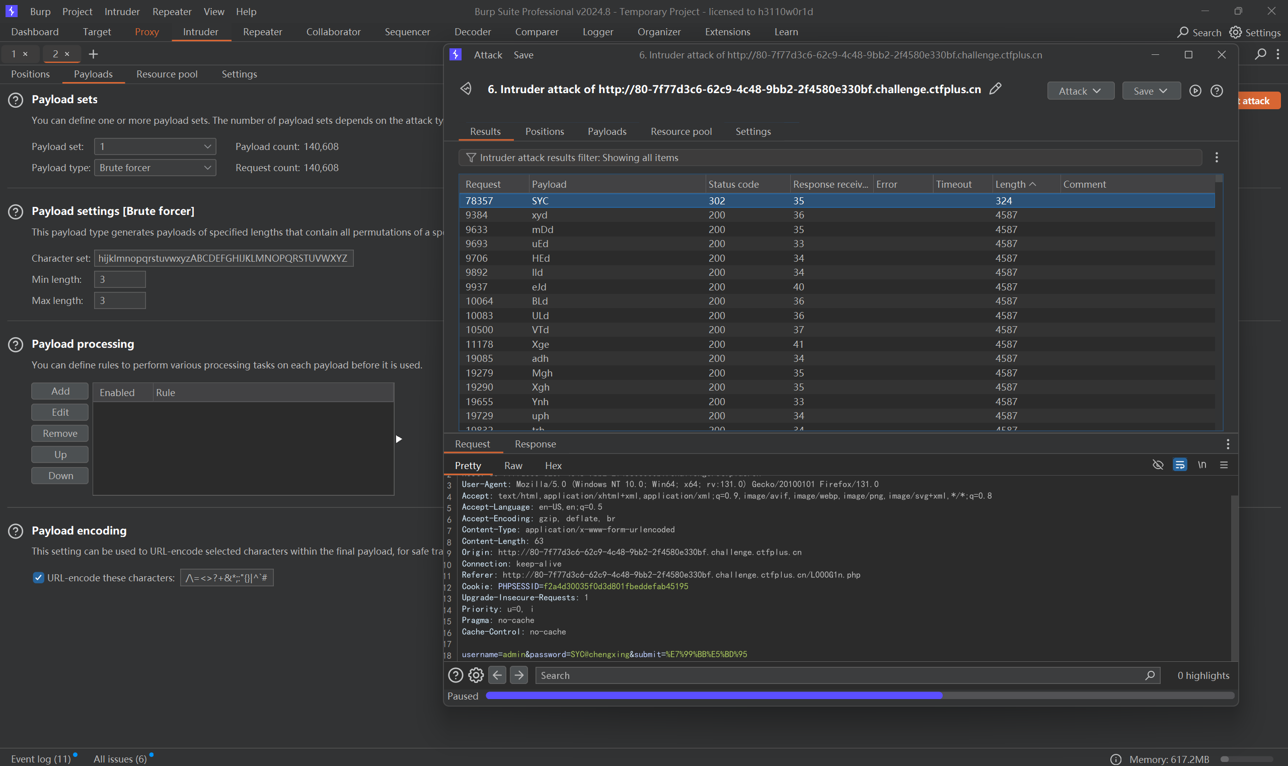This screenshot has height=766, width=1288.
Task: Open Payloads tab in attack window
Action: pyautogui.click(x=607, y=132)
